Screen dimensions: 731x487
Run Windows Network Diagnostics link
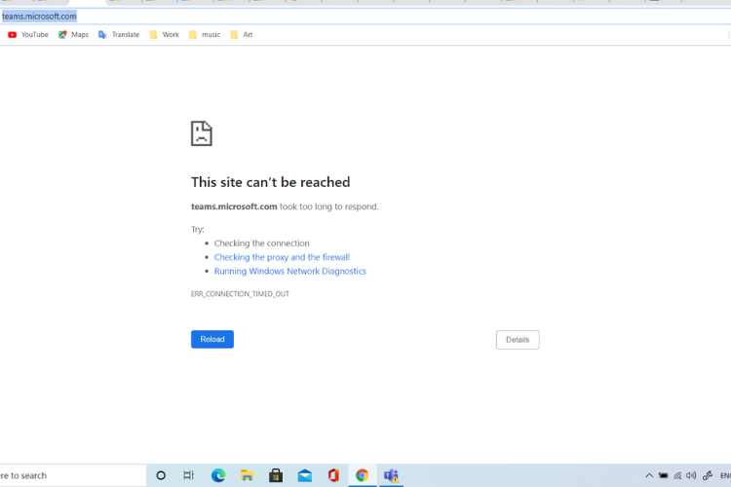click(290, 271)
